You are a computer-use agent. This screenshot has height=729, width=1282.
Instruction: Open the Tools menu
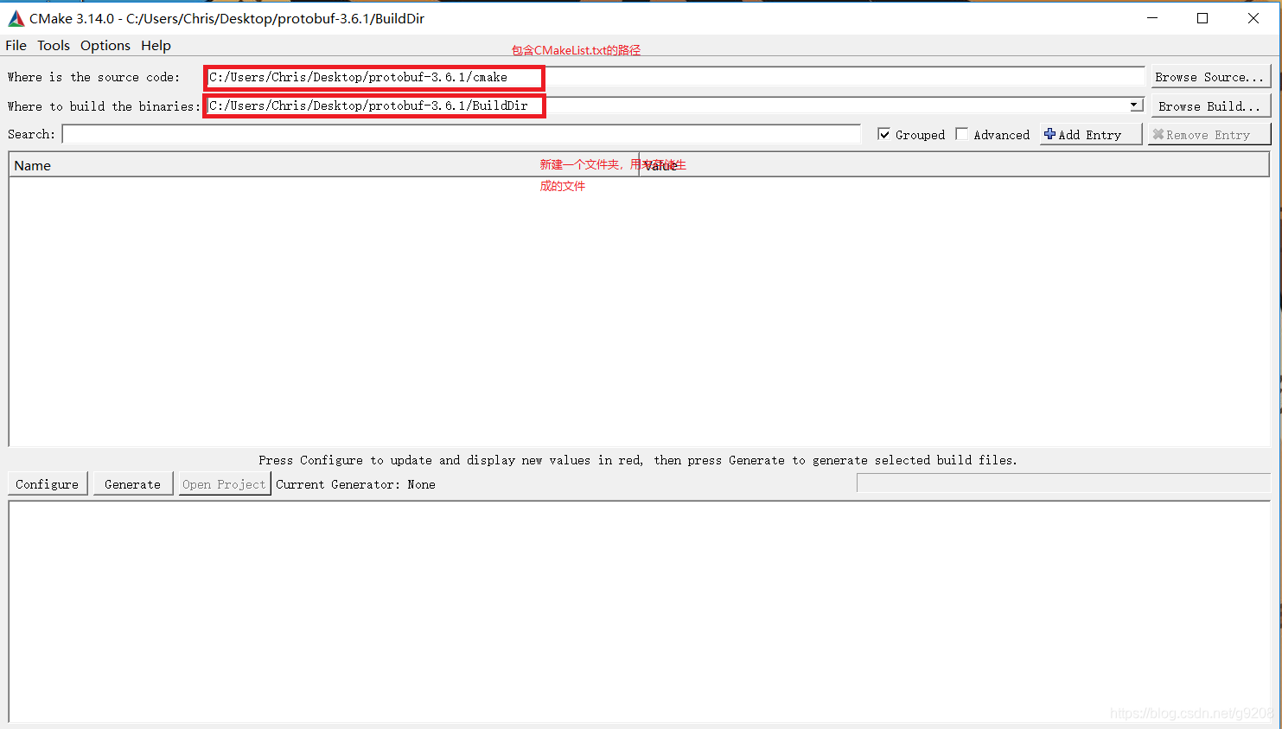coord(54,46)
